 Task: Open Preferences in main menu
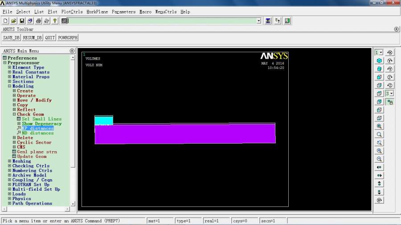pos(22,58)
